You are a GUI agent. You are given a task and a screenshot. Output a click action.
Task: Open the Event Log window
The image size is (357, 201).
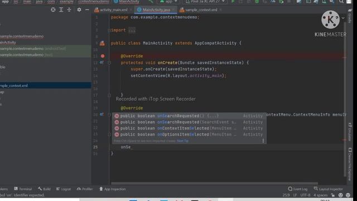[x=297, y=189]
